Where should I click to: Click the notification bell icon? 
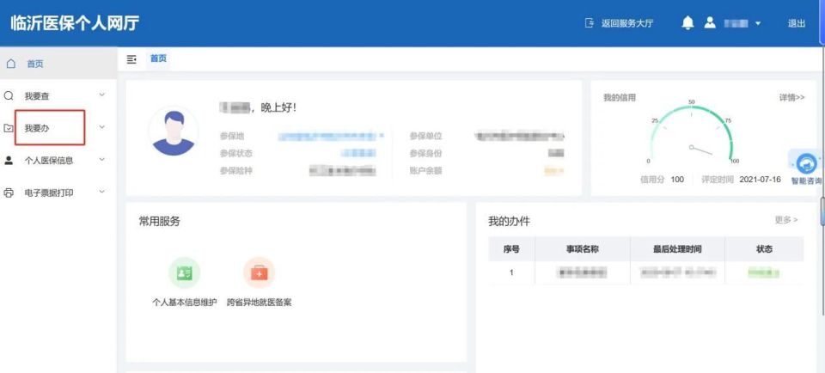pos(687,23)
